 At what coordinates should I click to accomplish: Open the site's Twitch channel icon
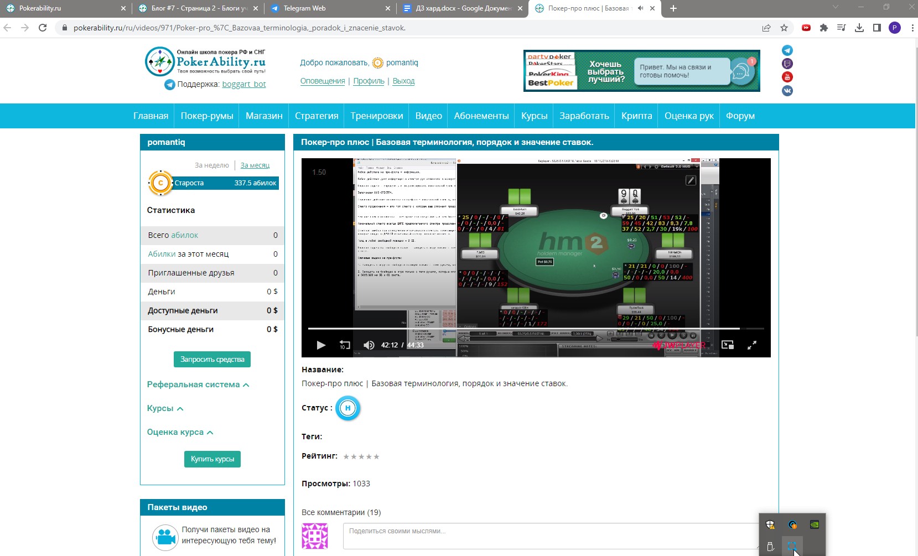787,64
